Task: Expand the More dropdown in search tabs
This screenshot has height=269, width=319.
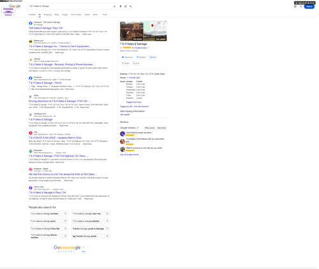Action: pyautogui.click(x=96, y=15)
